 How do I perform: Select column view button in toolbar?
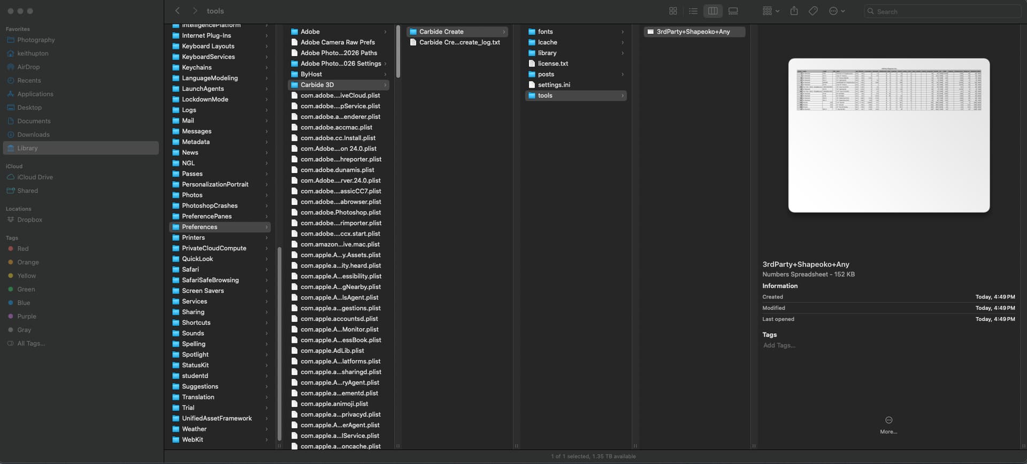[712, 11]
